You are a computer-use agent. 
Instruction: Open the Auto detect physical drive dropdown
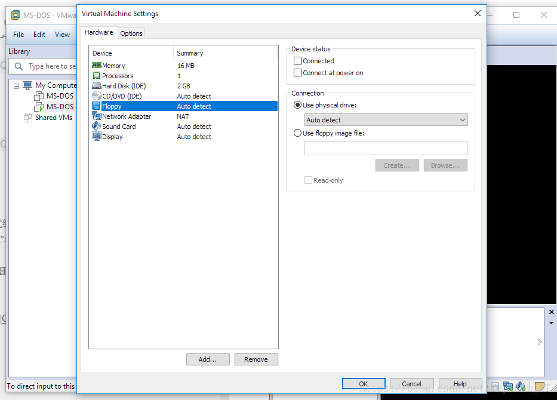(x=386, y=120)
